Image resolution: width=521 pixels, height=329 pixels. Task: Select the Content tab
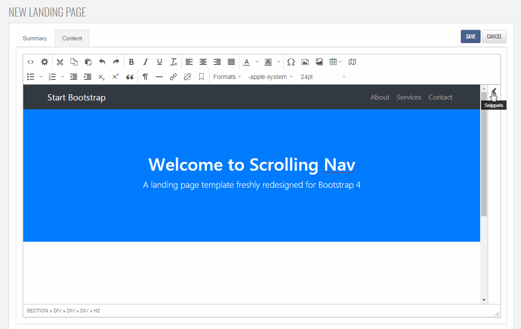point(72,39)
